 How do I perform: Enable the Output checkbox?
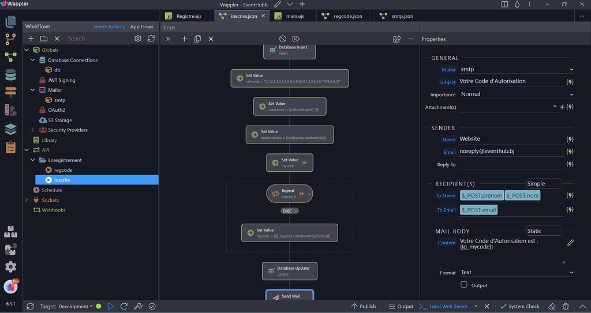464,285
